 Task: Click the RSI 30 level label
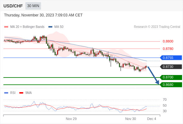(165, 111)
